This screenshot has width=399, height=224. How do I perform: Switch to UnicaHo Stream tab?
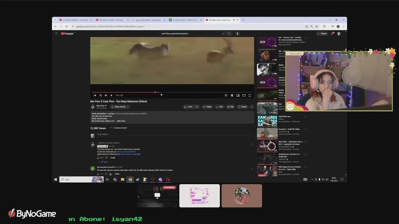point(185,20)
